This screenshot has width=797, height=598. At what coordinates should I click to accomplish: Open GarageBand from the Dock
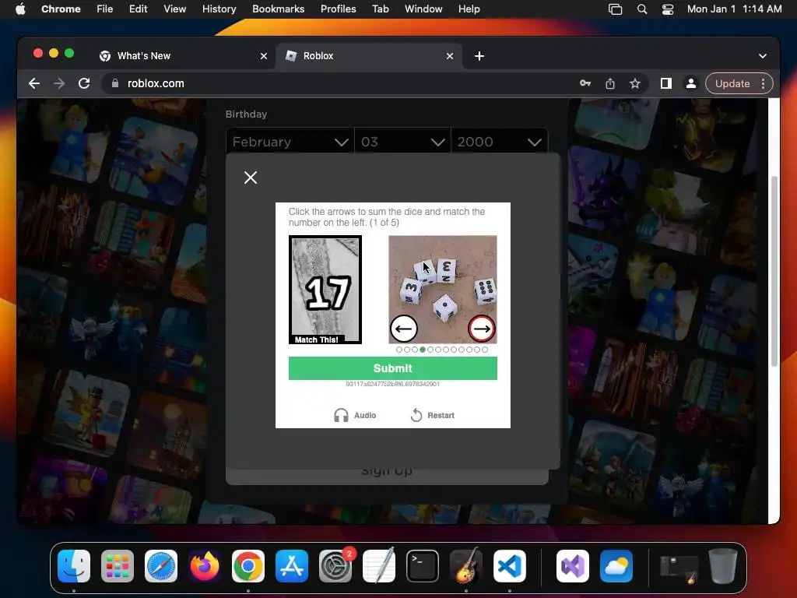coord(466,565)
